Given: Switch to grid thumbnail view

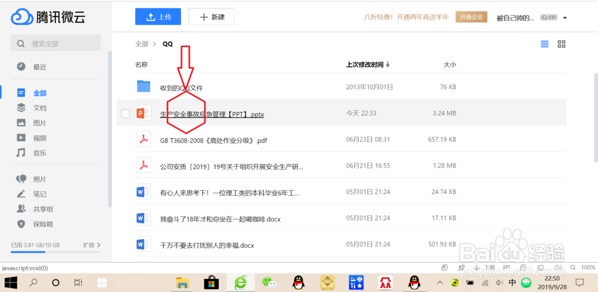Looking at the screenshot, I should coord(562,44).
